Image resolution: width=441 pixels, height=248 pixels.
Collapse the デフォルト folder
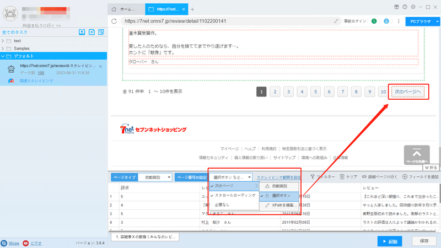coord(3,56)
